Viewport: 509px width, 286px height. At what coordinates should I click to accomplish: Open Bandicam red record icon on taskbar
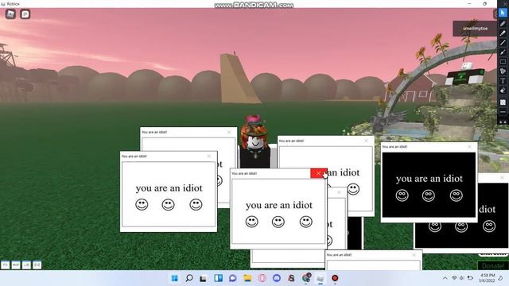coord(335,278)
